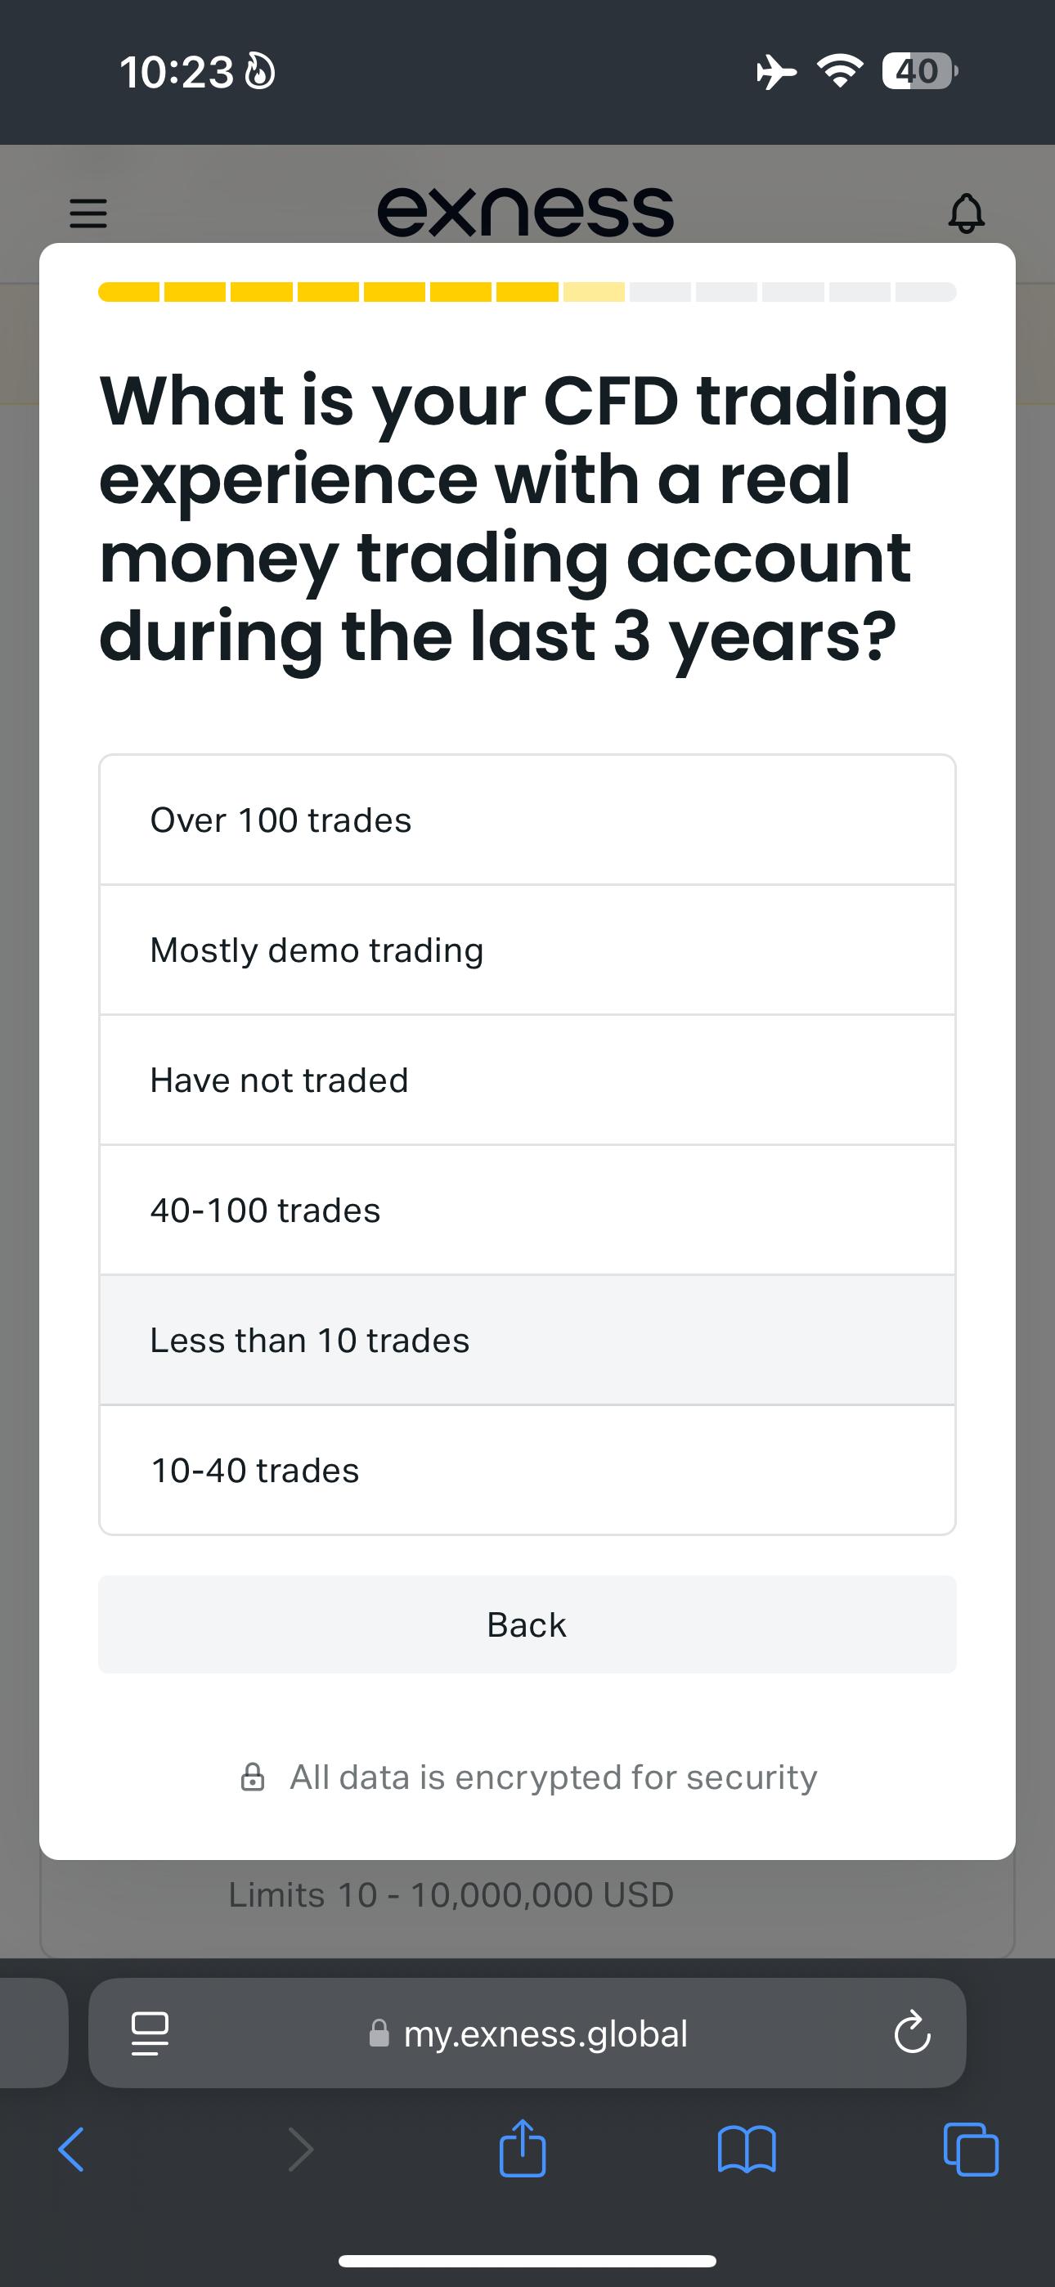1055x2287 pixels.
Task: Tap the my.exness.global address bar
Action: tap(527, 2033)
